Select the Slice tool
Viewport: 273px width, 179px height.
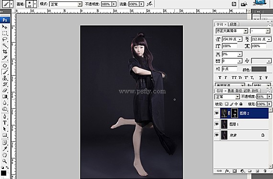click(x=5, y=58)
